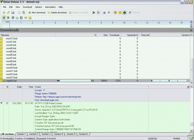Viewport: 194px width, 140px height.
Task: Click the sixth icon in views toolbar
Action: coord(26,18)
